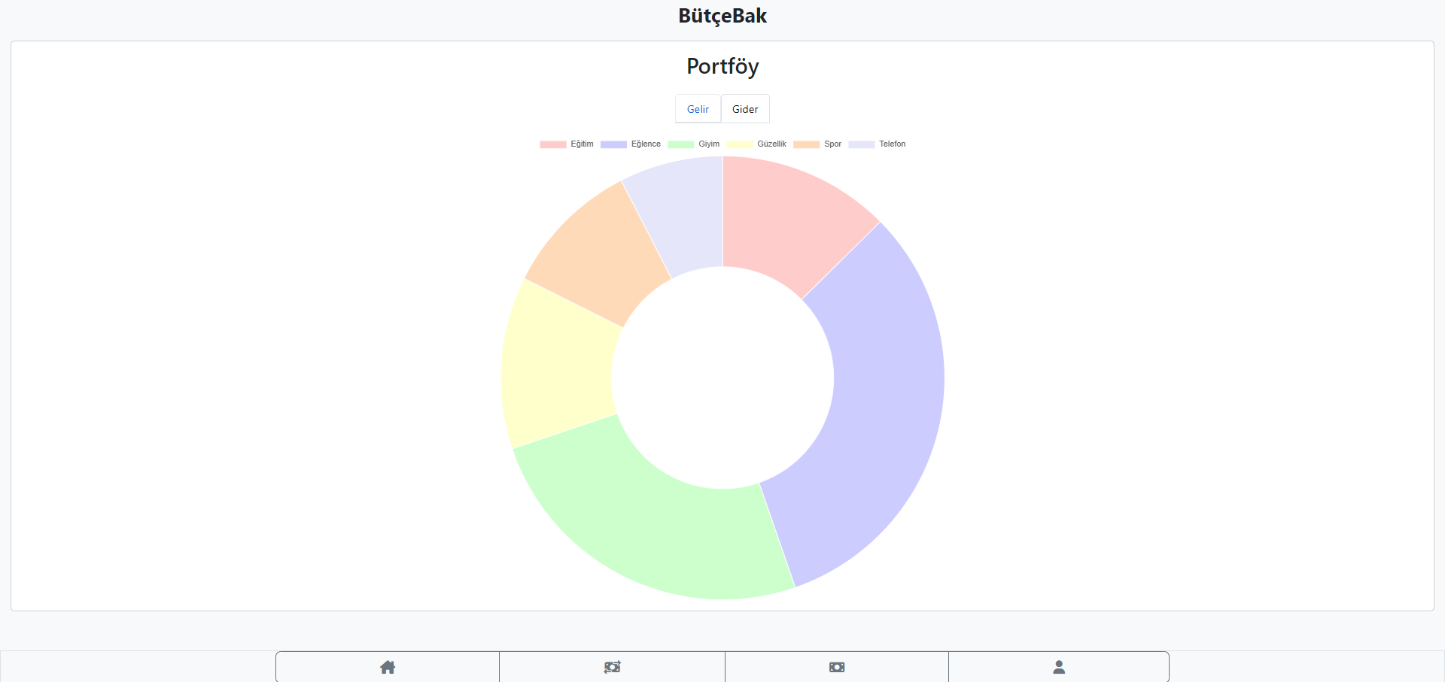The width and height of the screenshot is (1445, 682).
Task: Click the Portföy heading
Action: point(722,66)
